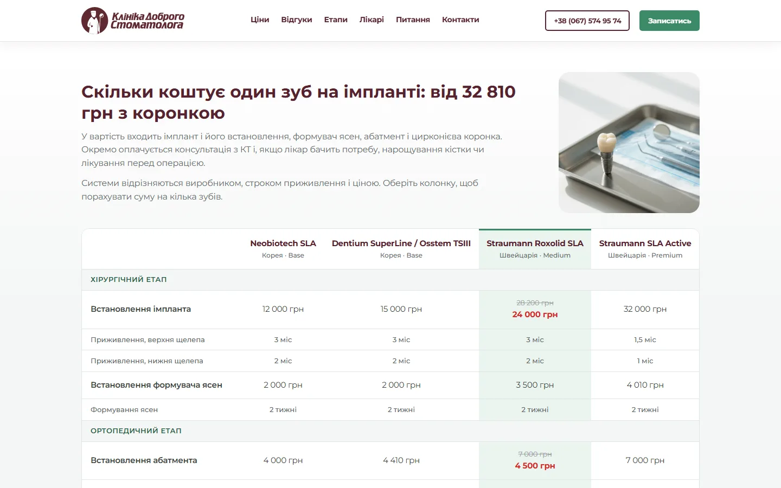
Task: Click the 3 500 грн price cell
Action: click(x=535, y=385)
